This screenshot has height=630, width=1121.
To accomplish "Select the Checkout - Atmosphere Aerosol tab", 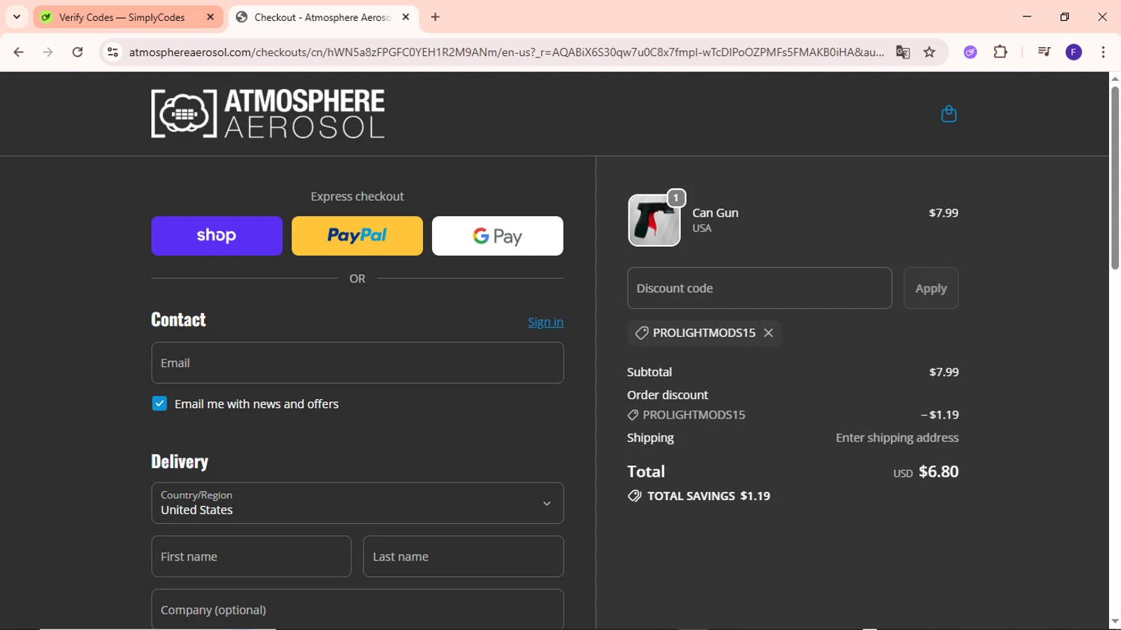I will tap(324, 17).
